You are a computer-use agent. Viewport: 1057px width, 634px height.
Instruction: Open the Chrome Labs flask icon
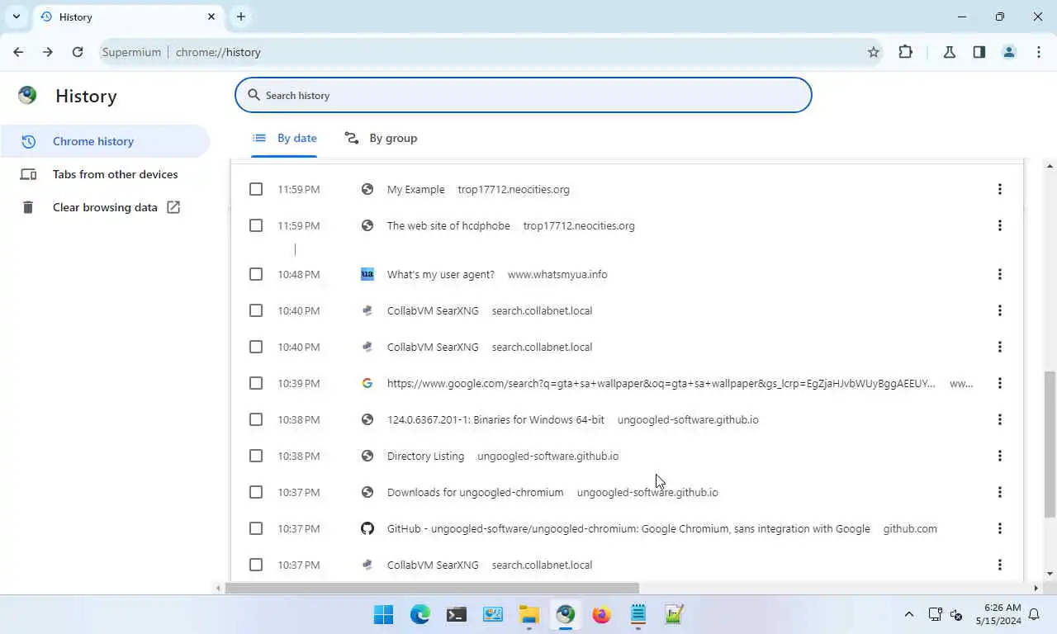(950, 52)
